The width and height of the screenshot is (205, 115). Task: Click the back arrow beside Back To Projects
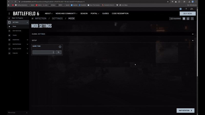pyautogui.click(x=9, y=18)
